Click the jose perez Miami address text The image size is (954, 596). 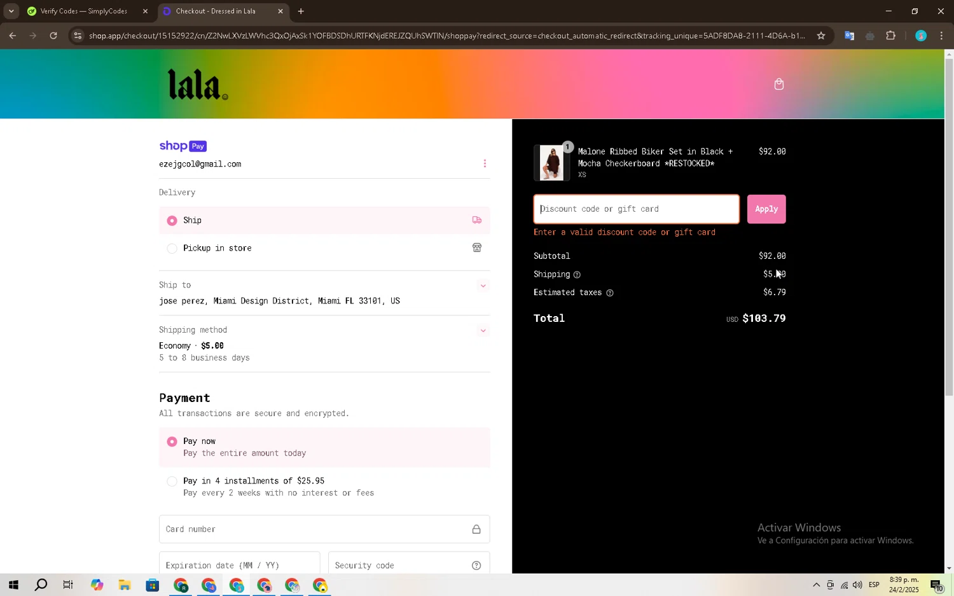point(279,301)
